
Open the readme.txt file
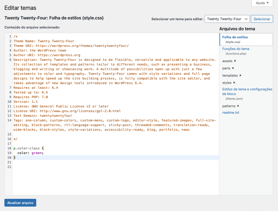pyautogui.click(x=231, y=113)
